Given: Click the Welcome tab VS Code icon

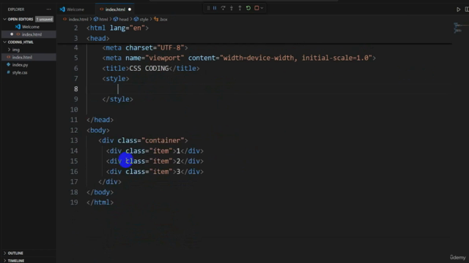Looking at the screenshot, I should pyautogui.click(x=62, y=9).
